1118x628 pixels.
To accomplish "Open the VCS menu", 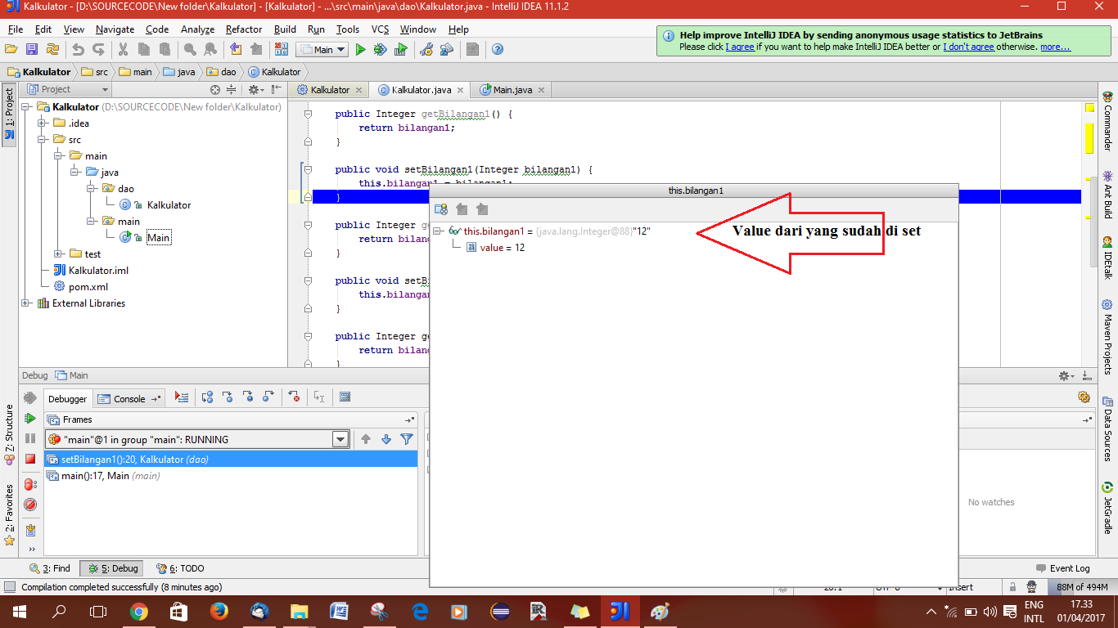I will [x=380, y=29].
